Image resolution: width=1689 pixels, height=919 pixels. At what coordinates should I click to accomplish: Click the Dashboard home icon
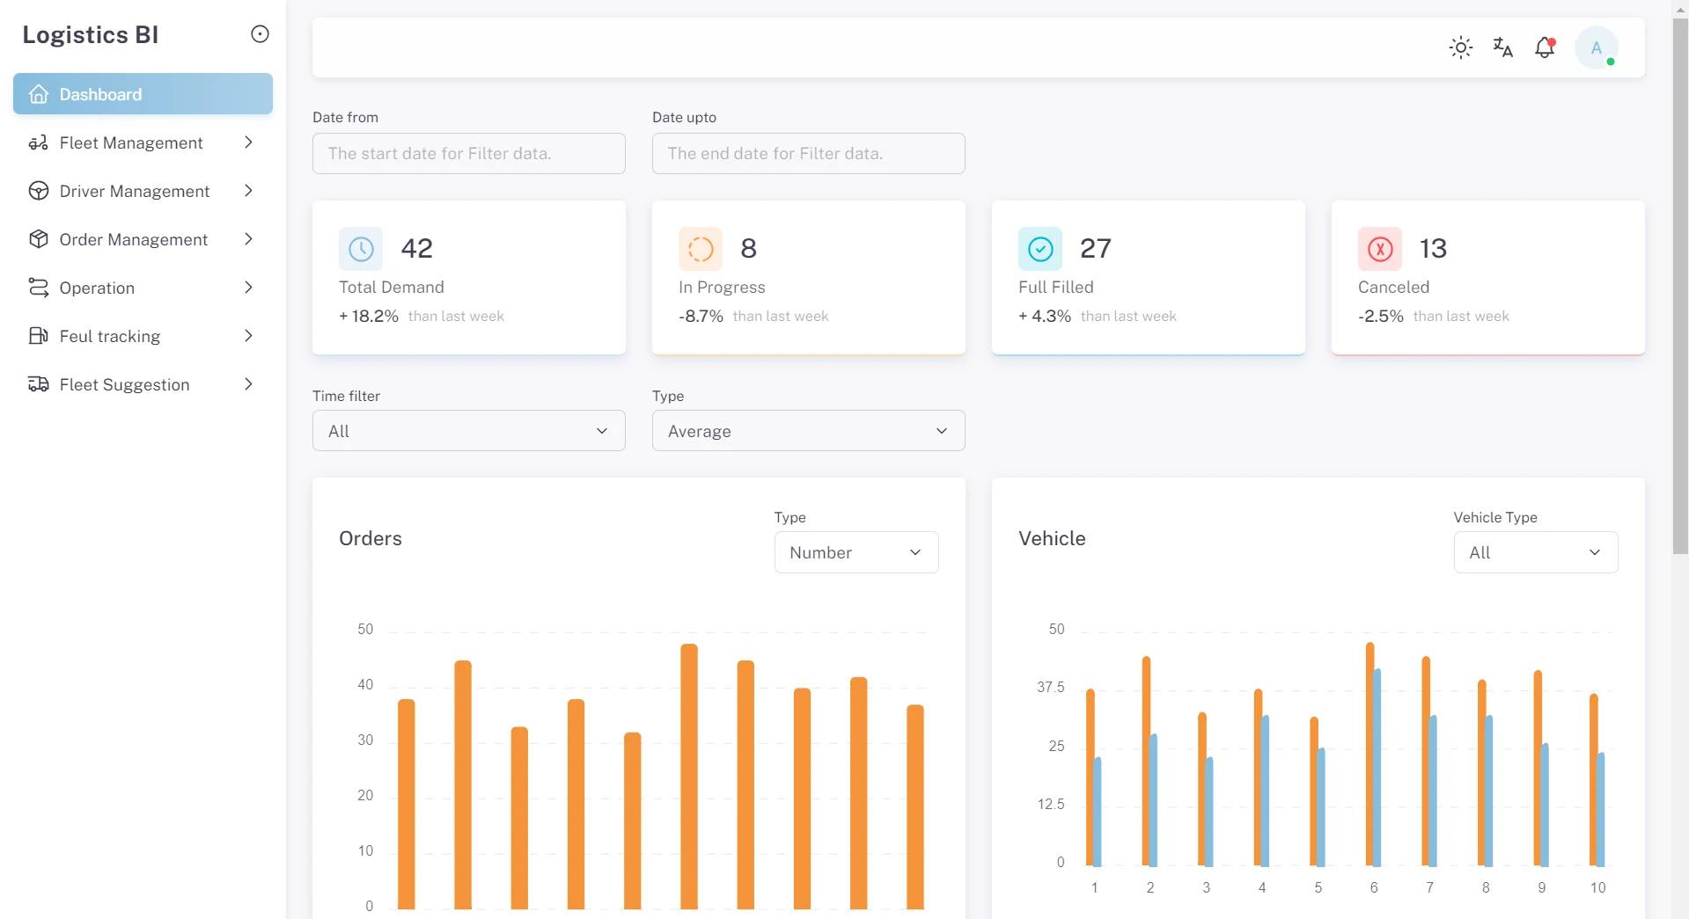39,94
